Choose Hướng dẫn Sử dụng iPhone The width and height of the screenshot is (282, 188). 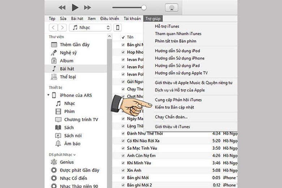[180, 58]
